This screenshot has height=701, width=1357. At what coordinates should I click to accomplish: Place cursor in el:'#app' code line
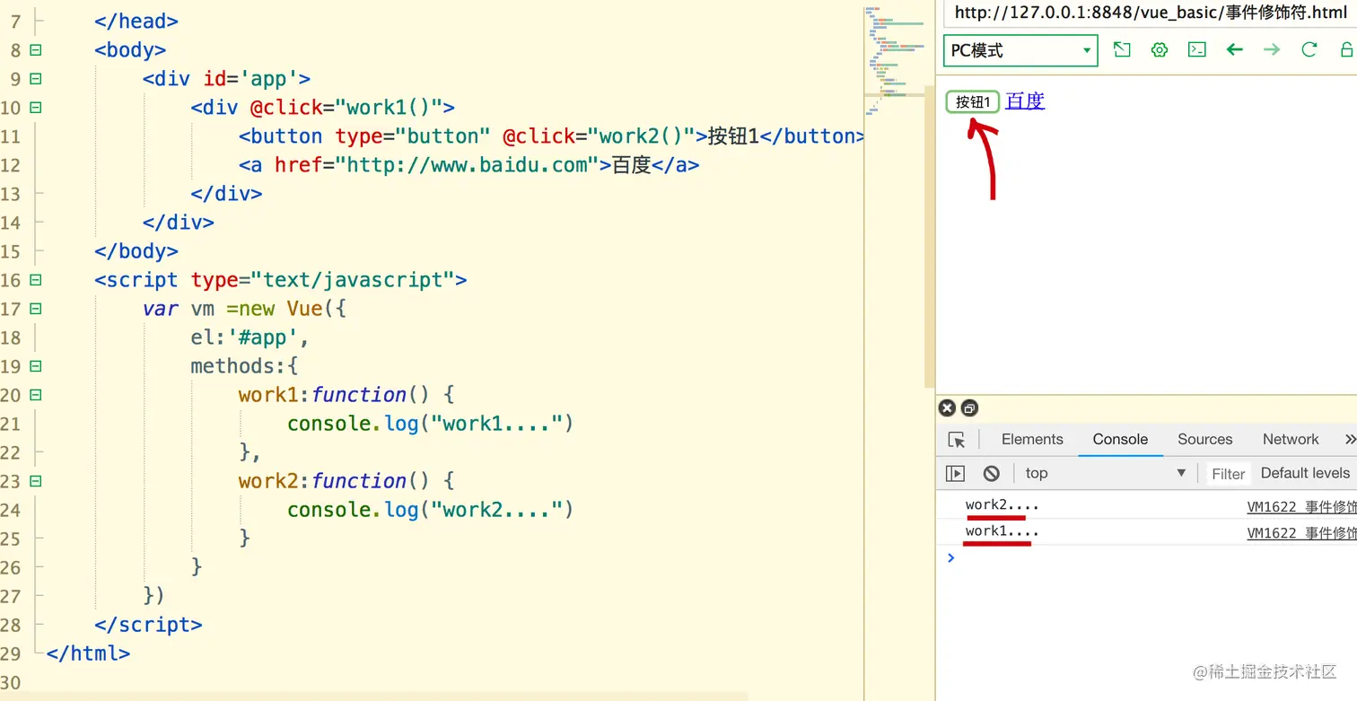[250, 337]
